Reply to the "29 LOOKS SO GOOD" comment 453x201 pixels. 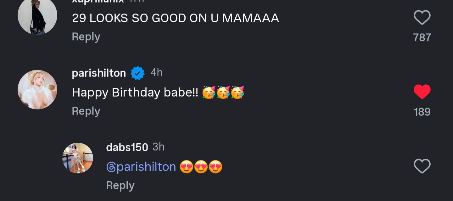[86, 37]
